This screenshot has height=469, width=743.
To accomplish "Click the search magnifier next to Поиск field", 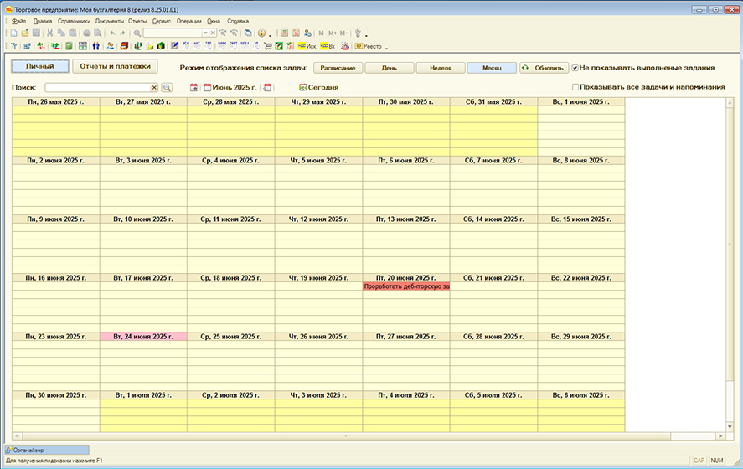I will [x=167, y=87].
